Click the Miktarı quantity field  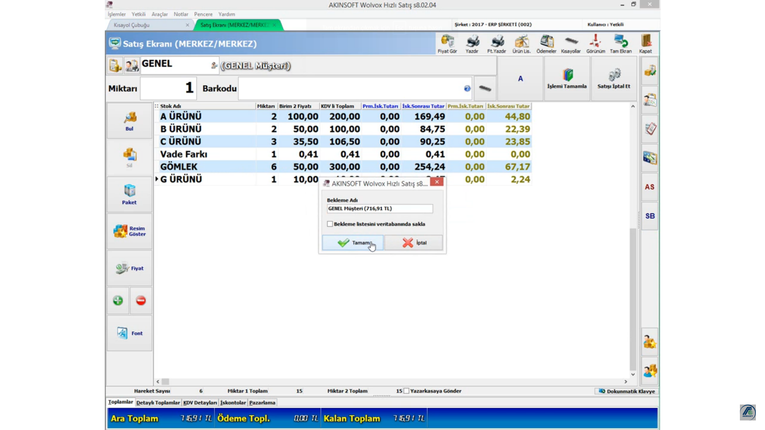coord(169,88)
